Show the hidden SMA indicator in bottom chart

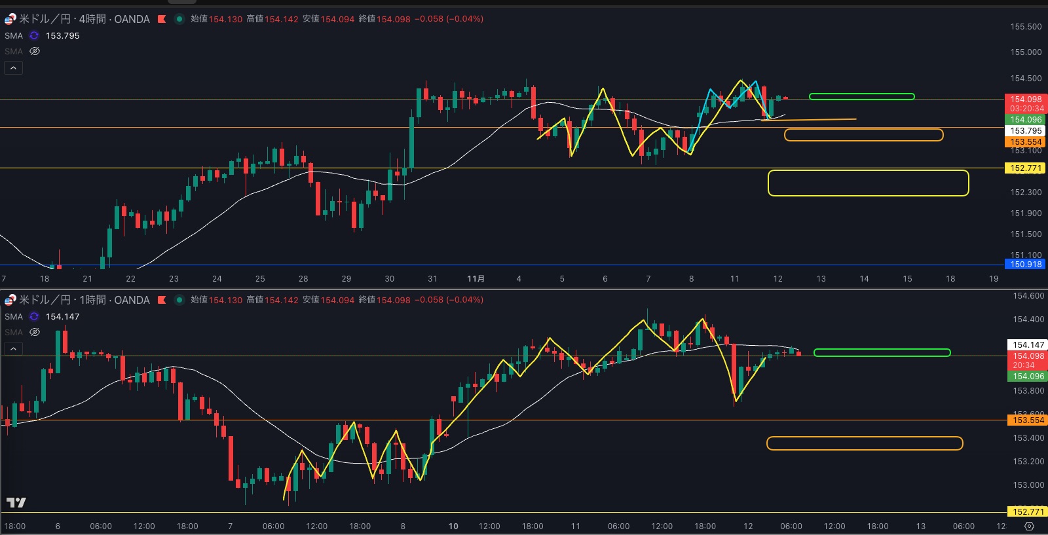click(35, 332)
